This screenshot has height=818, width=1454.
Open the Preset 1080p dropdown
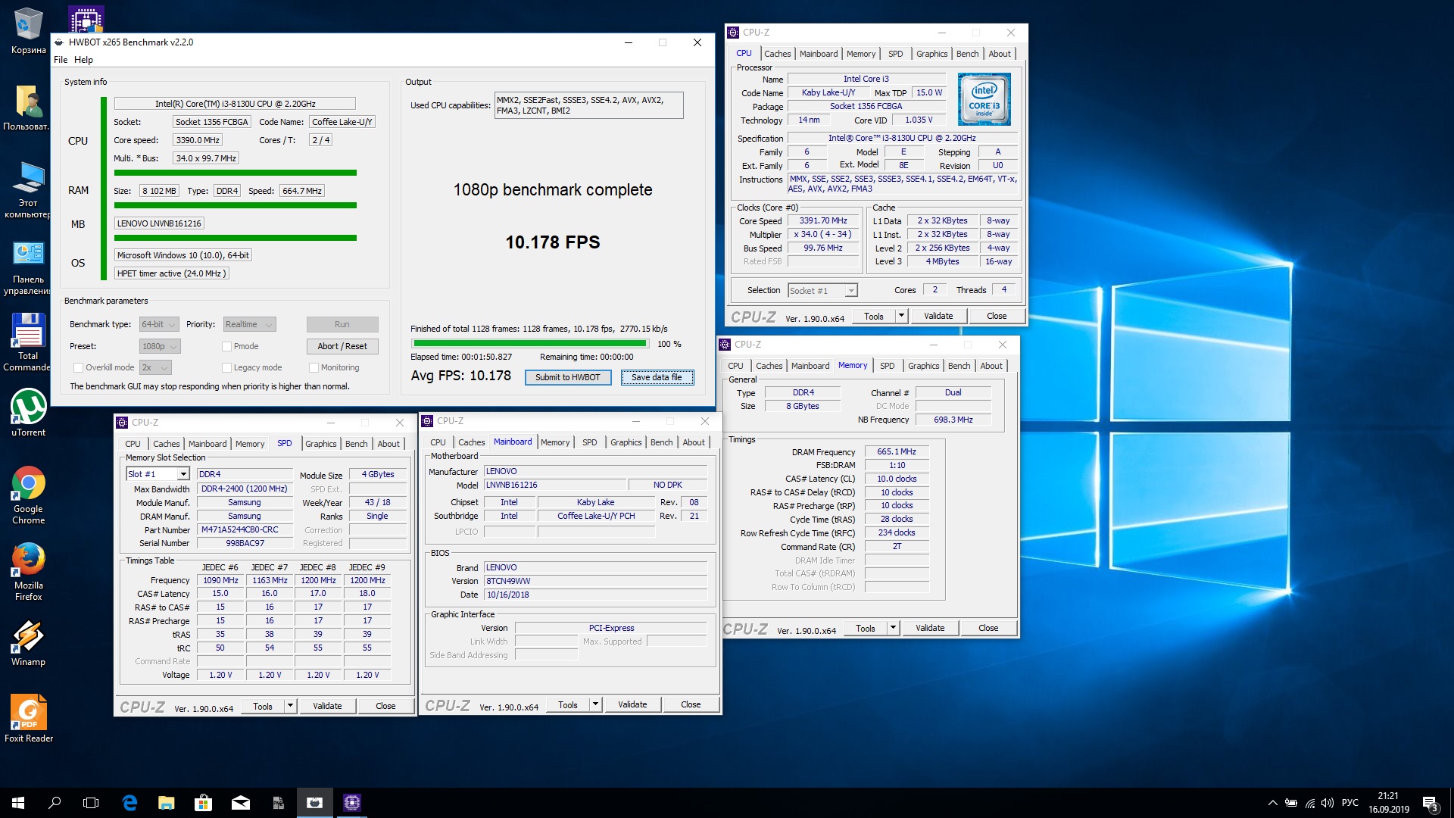[160, 346]
